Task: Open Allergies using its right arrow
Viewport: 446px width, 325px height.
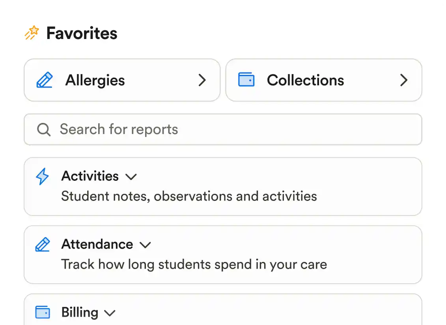Action: (202, 80)
